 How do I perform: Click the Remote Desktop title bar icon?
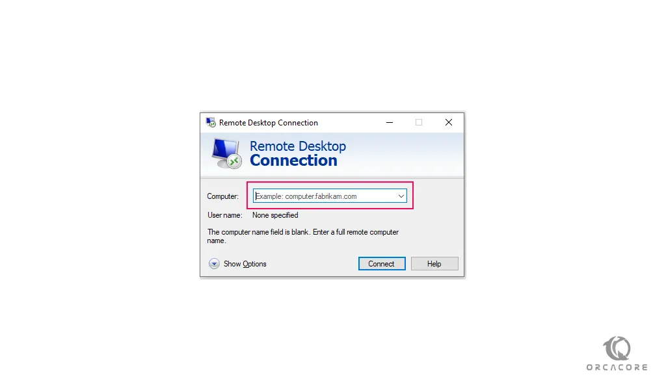(x=211, y=123)
